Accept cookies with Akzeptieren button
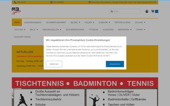 click(115, 64)
